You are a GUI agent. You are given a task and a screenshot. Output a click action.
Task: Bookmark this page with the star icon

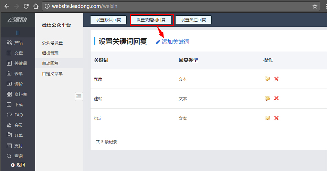[x=315, y=6]
